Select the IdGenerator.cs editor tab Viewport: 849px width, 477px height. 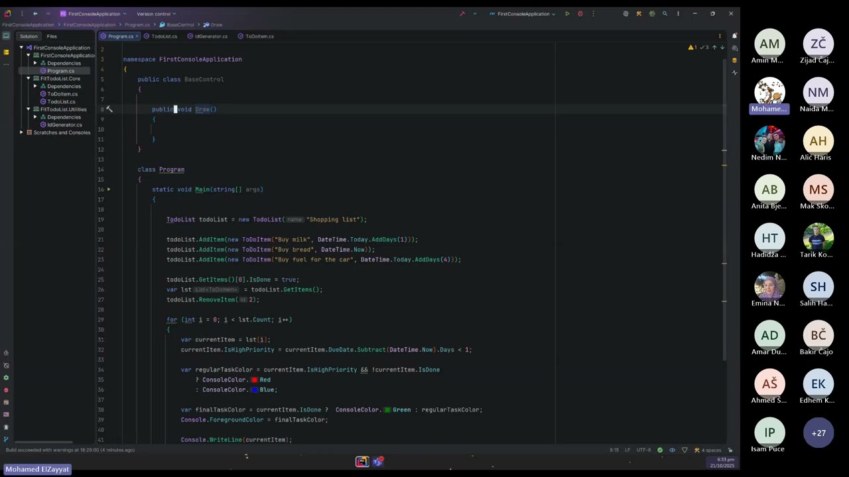click(208, 36)
